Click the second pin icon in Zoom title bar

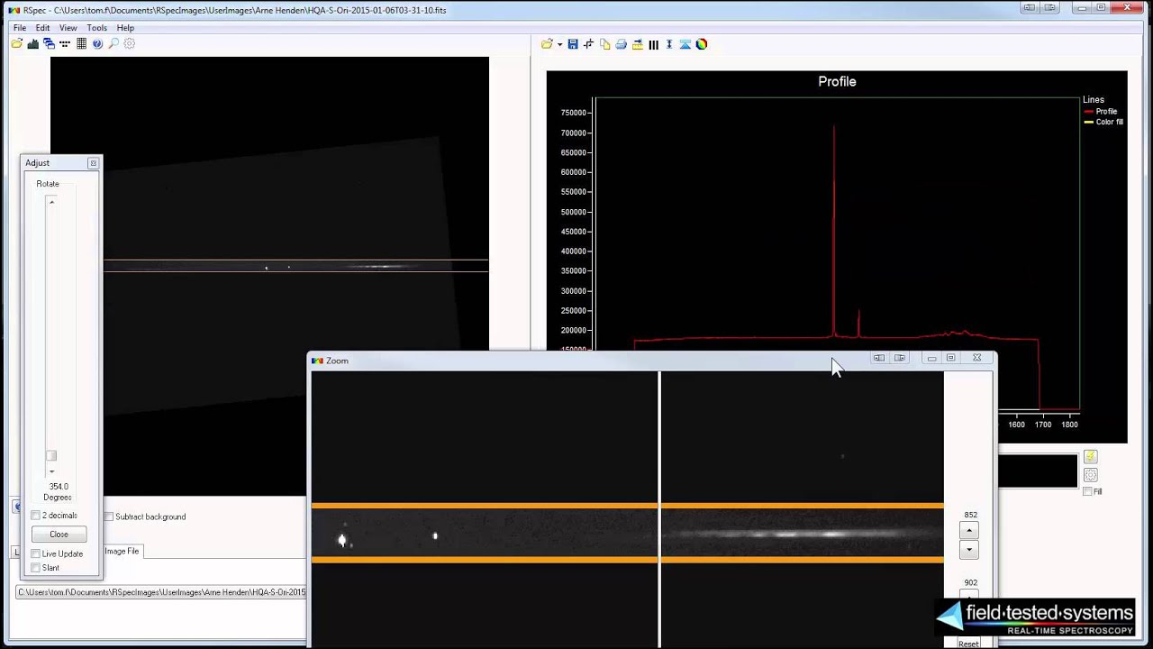click(x=899, y=358)
